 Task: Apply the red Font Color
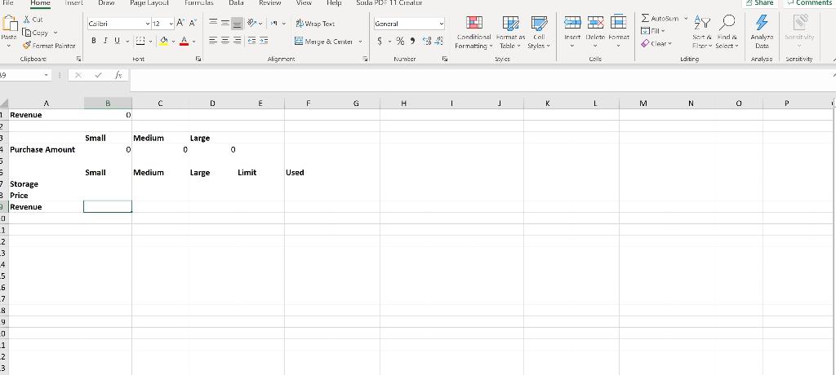[x=184, y=41]
